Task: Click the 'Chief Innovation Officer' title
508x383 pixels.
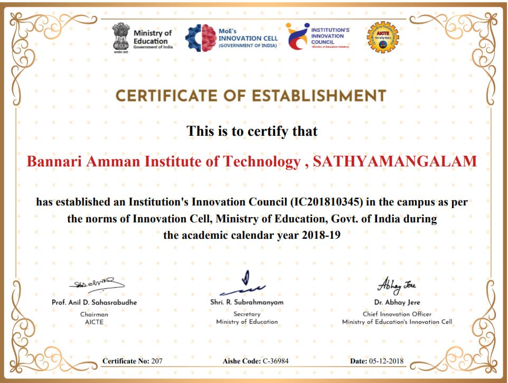Action: coord(397,314)
